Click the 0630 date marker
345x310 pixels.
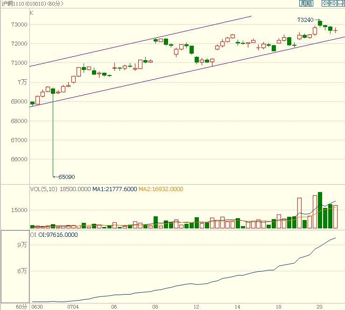pyautogui.click(x=37, y=307)
